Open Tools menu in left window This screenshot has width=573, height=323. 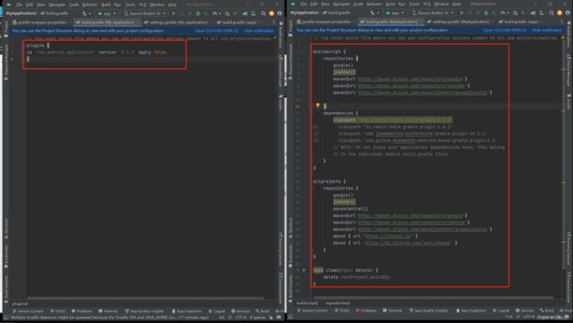pyautogui.click(x=130, y=4)
